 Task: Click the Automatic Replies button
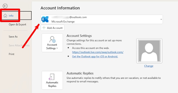coord(52,80)
